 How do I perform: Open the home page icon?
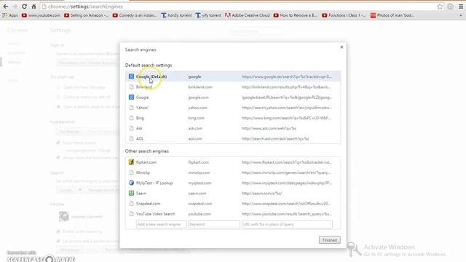pyautogui.click(x=33, y=7)
